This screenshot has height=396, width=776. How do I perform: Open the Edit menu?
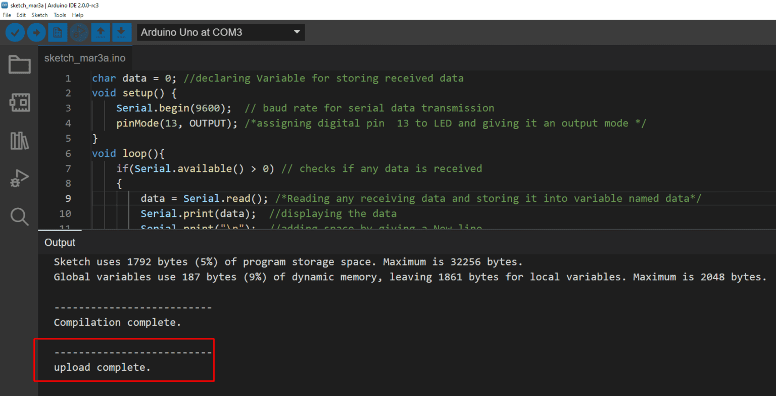(21, 15)
